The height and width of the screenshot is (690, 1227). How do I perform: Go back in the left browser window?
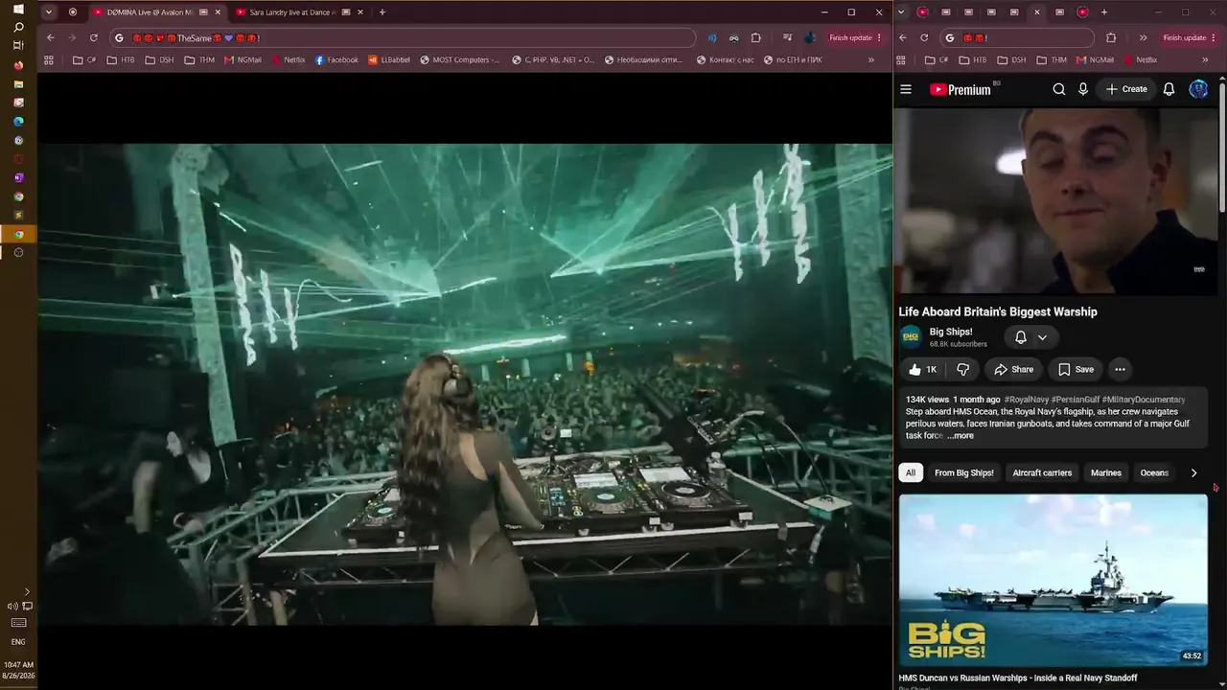[x=51, y=37]
